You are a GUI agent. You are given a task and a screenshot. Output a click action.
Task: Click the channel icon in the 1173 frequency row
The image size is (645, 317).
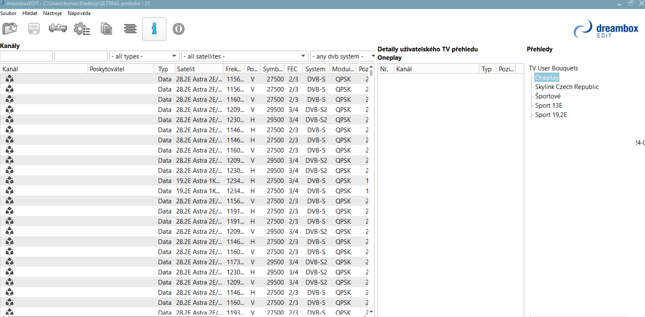pos(9,262)
